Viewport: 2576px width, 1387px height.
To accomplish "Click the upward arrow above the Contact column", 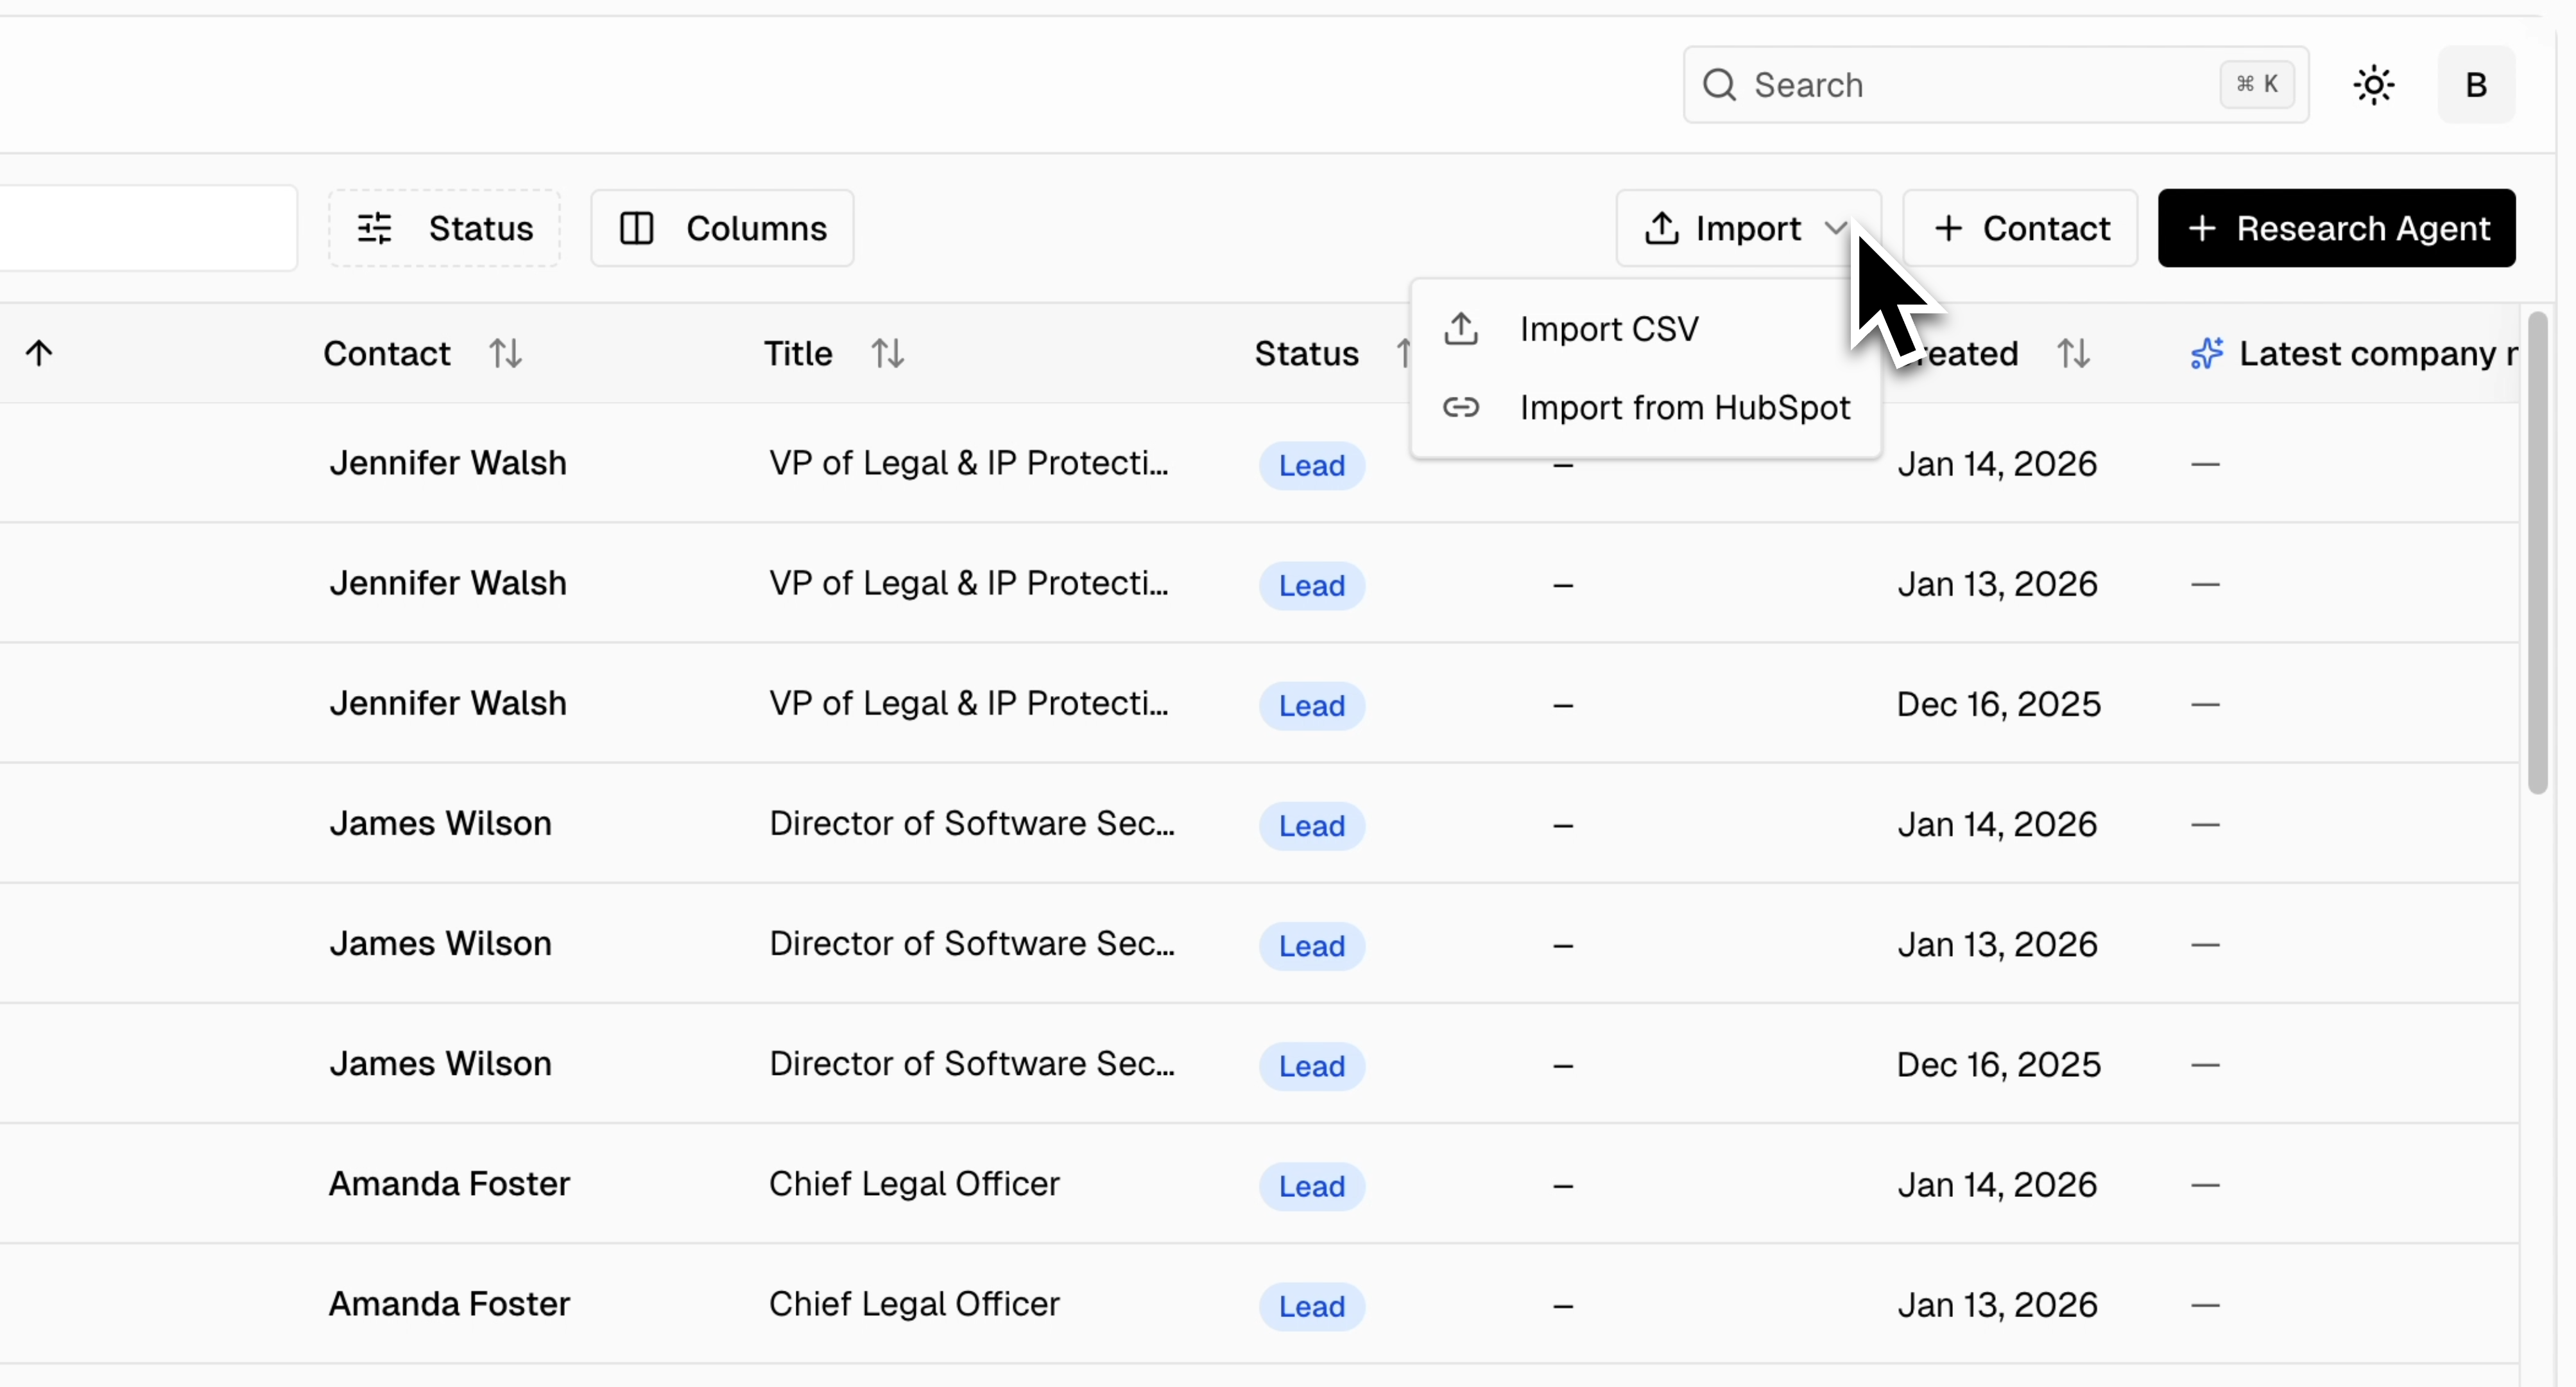I will [39, 353].
